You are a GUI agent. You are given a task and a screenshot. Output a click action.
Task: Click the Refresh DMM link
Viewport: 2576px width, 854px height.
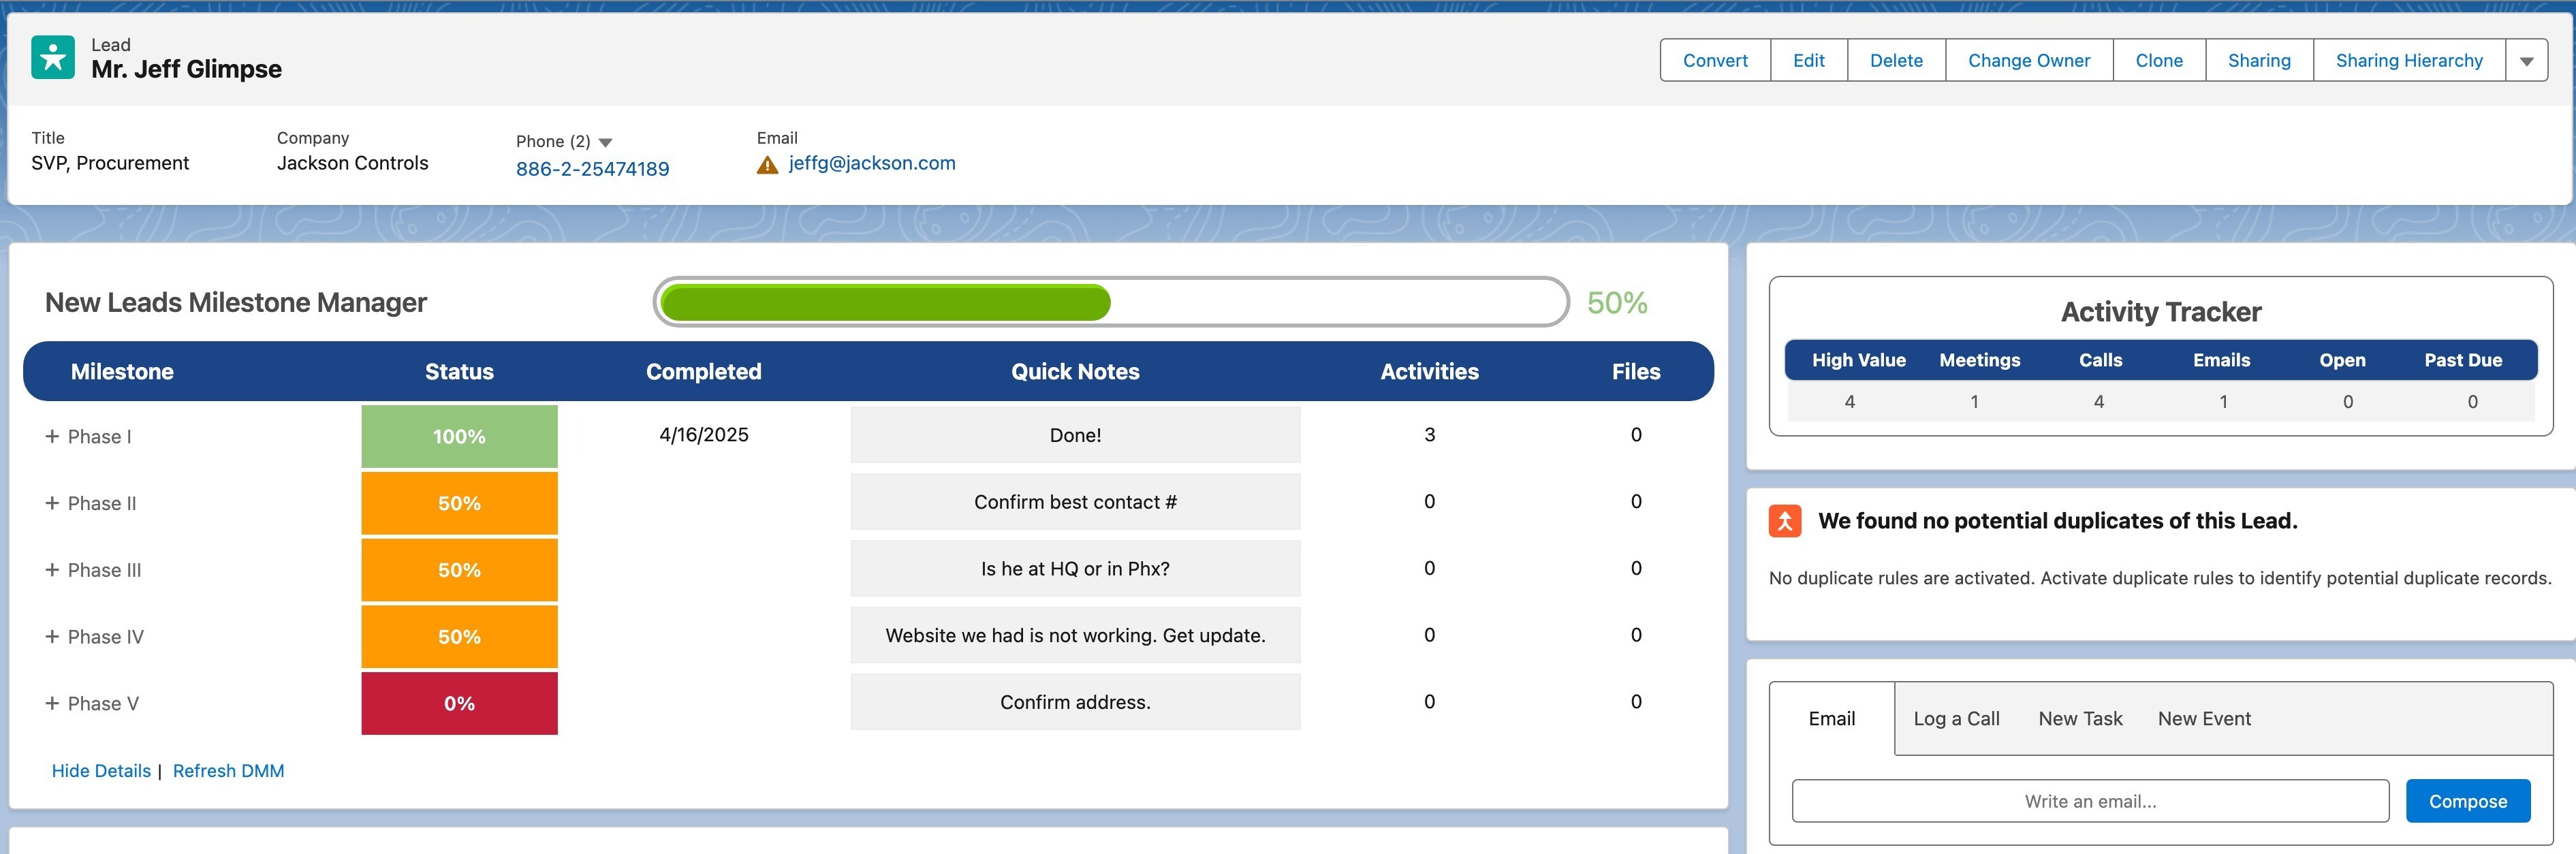(228, 771)
